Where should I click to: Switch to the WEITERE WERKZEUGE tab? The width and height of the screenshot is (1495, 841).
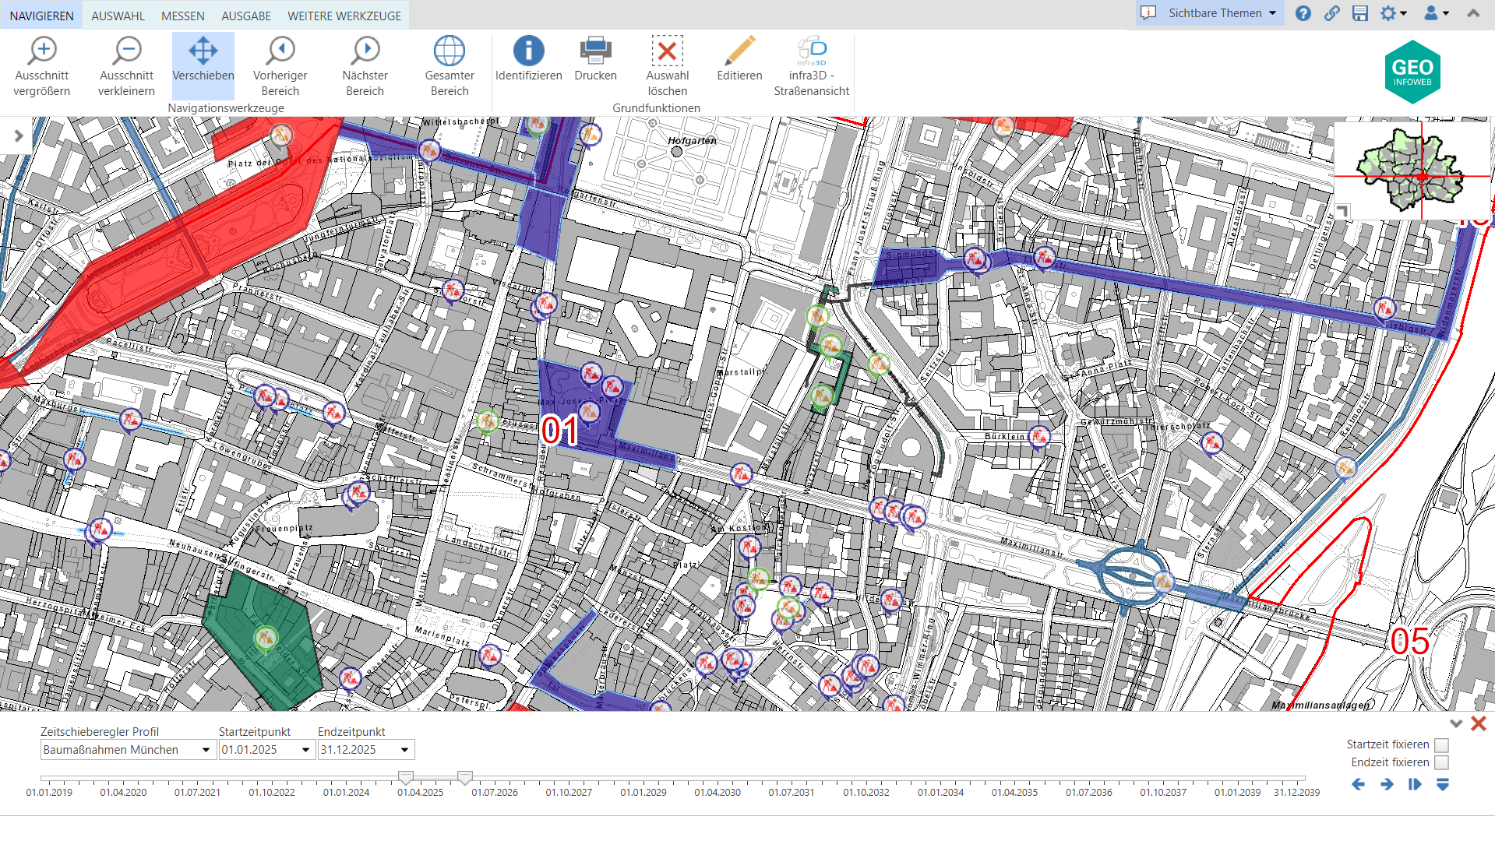click(x=344, y=16)
